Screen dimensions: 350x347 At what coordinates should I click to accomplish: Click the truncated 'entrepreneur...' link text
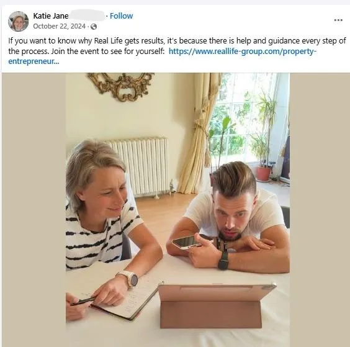[34, 61]
